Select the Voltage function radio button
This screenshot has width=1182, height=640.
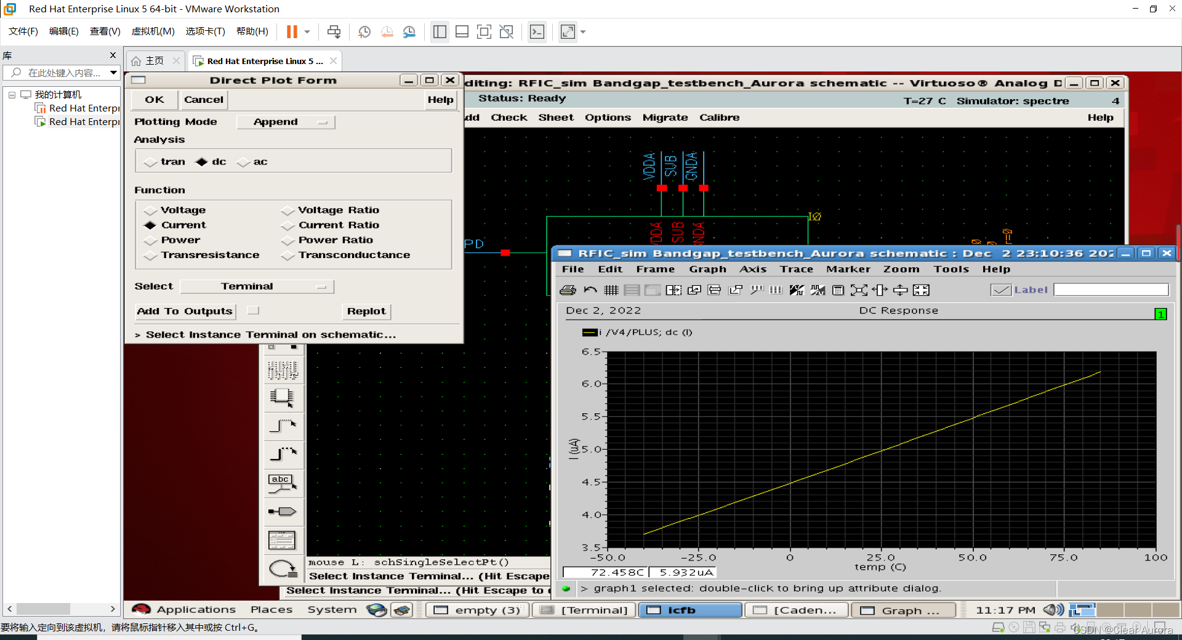(150, 211)
